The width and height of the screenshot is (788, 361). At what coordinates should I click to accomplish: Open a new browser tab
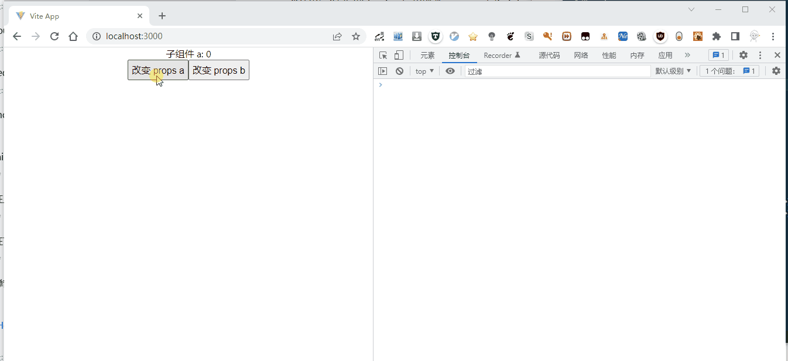(162, 16)
